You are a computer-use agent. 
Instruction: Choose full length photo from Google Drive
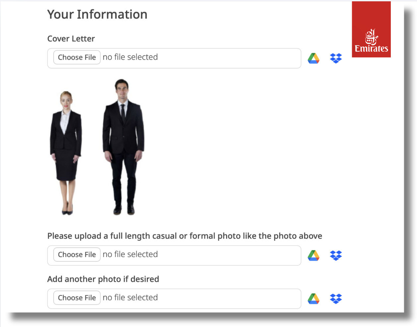pos(313,255)
